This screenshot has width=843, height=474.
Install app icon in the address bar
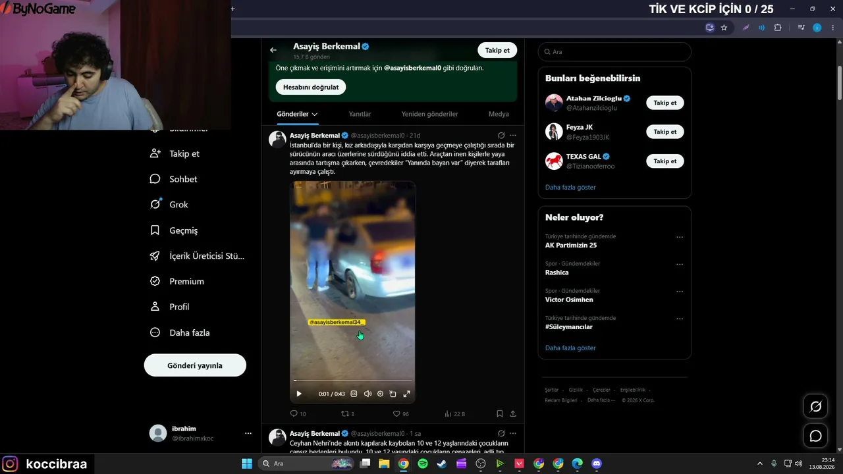point(709,28)
